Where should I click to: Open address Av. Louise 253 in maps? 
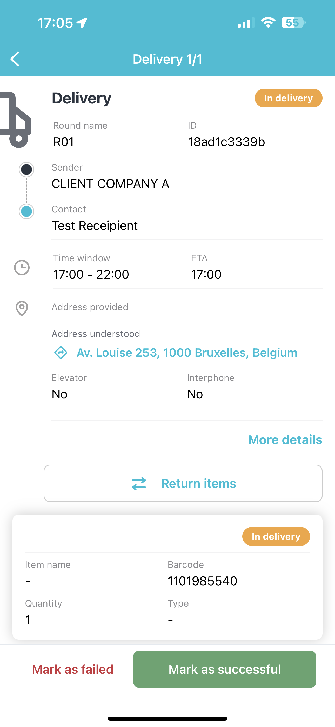[187, 353]
